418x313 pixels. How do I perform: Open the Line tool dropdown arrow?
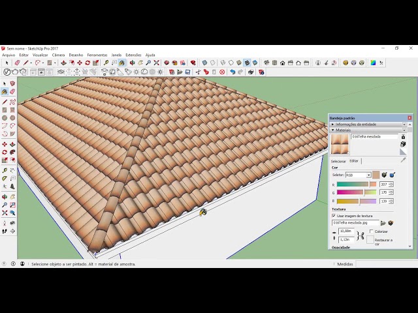coord(31,63)
